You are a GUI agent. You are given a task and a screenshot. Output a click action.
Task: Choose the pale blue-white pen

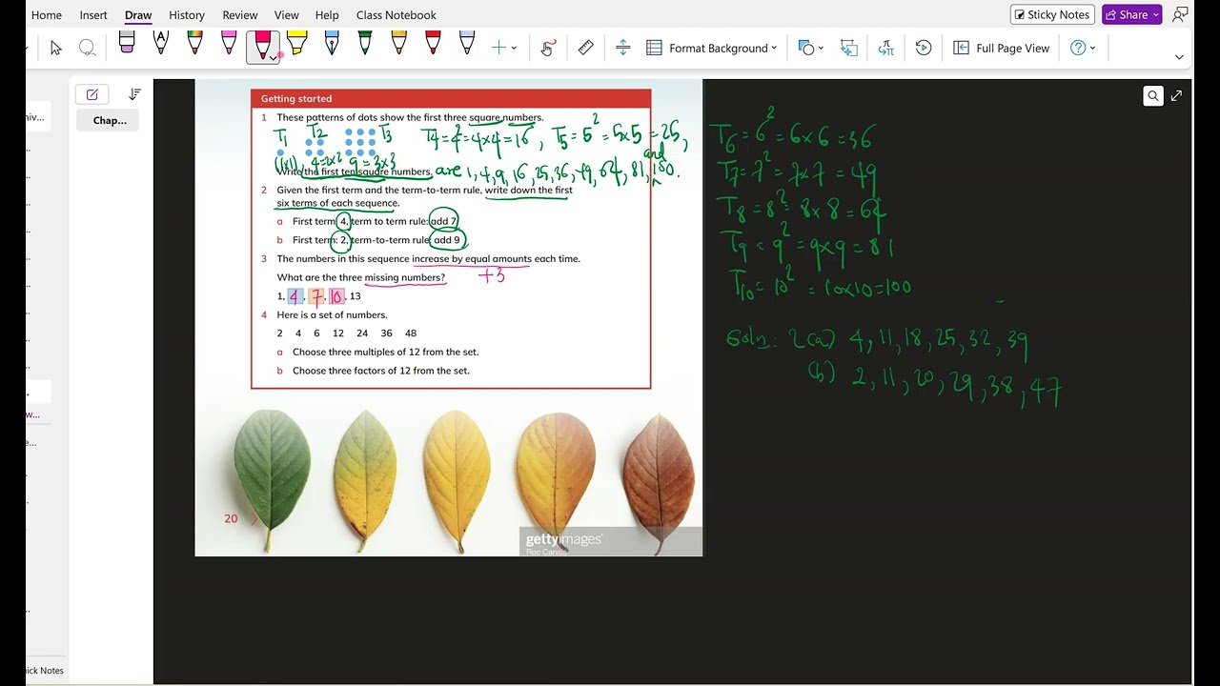click(466, 43)
